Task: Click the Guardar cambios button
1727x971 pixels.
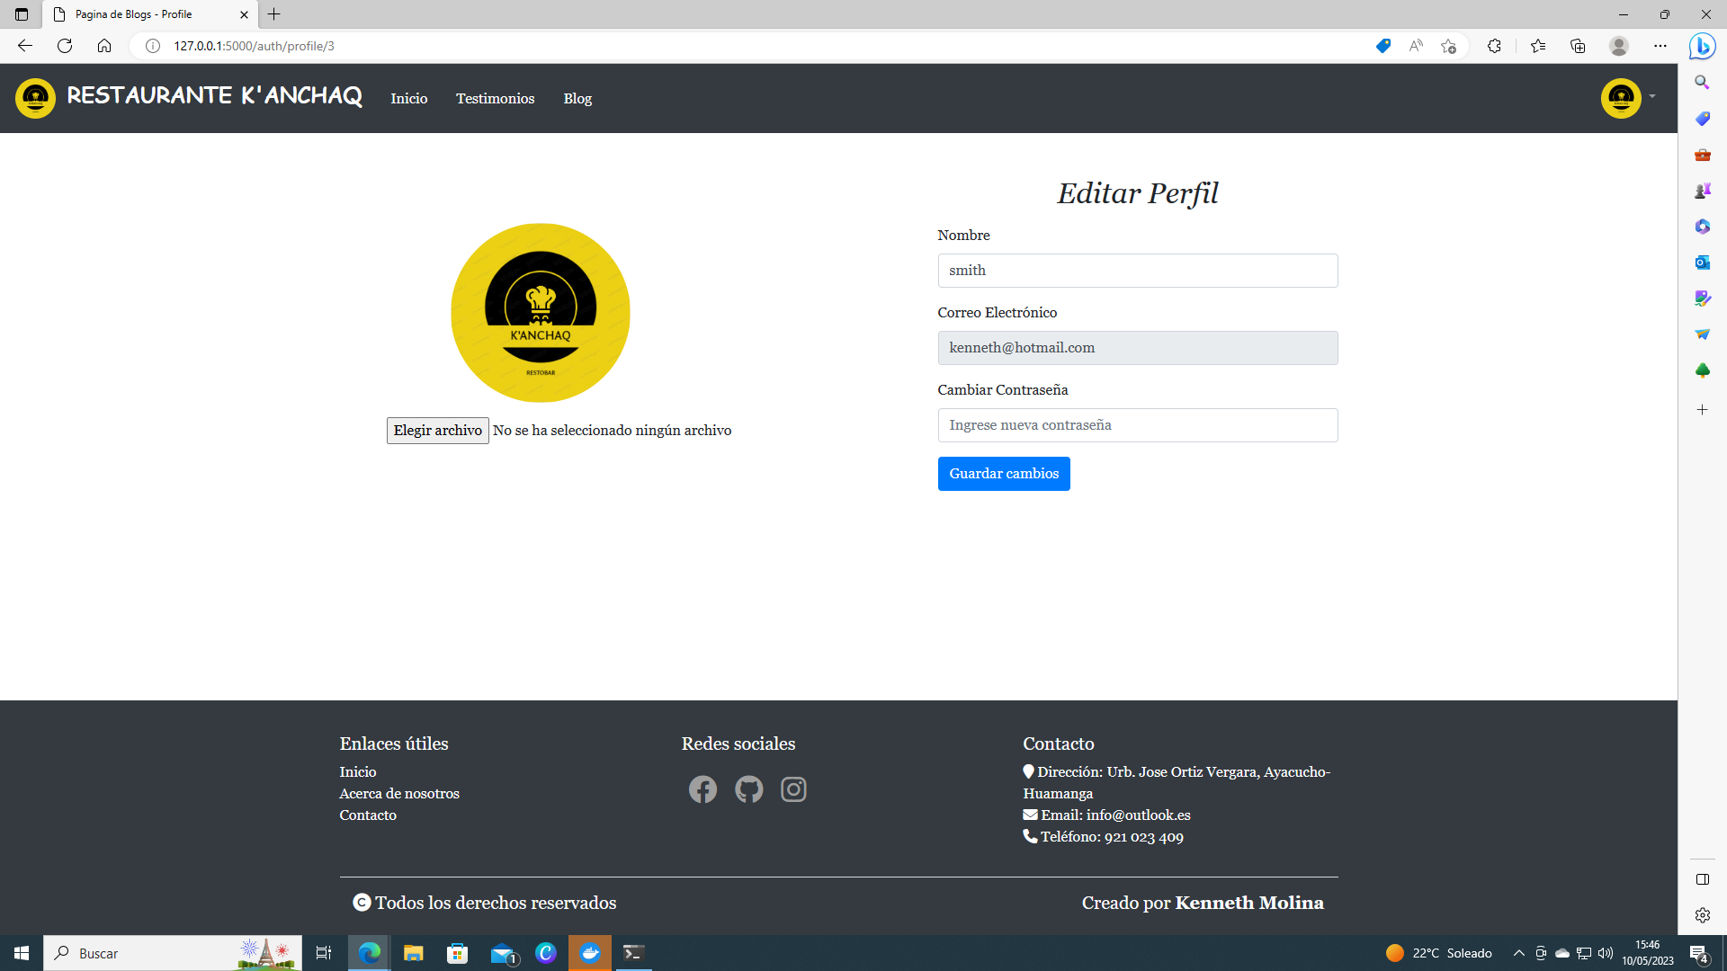Action: pyautogui.click(x=1004, y=473)
